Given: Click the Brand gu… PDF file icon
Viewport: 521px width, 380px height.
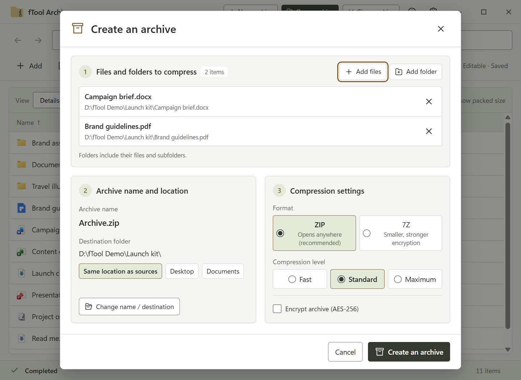Looking at the screenshot, I should [22, 208].
